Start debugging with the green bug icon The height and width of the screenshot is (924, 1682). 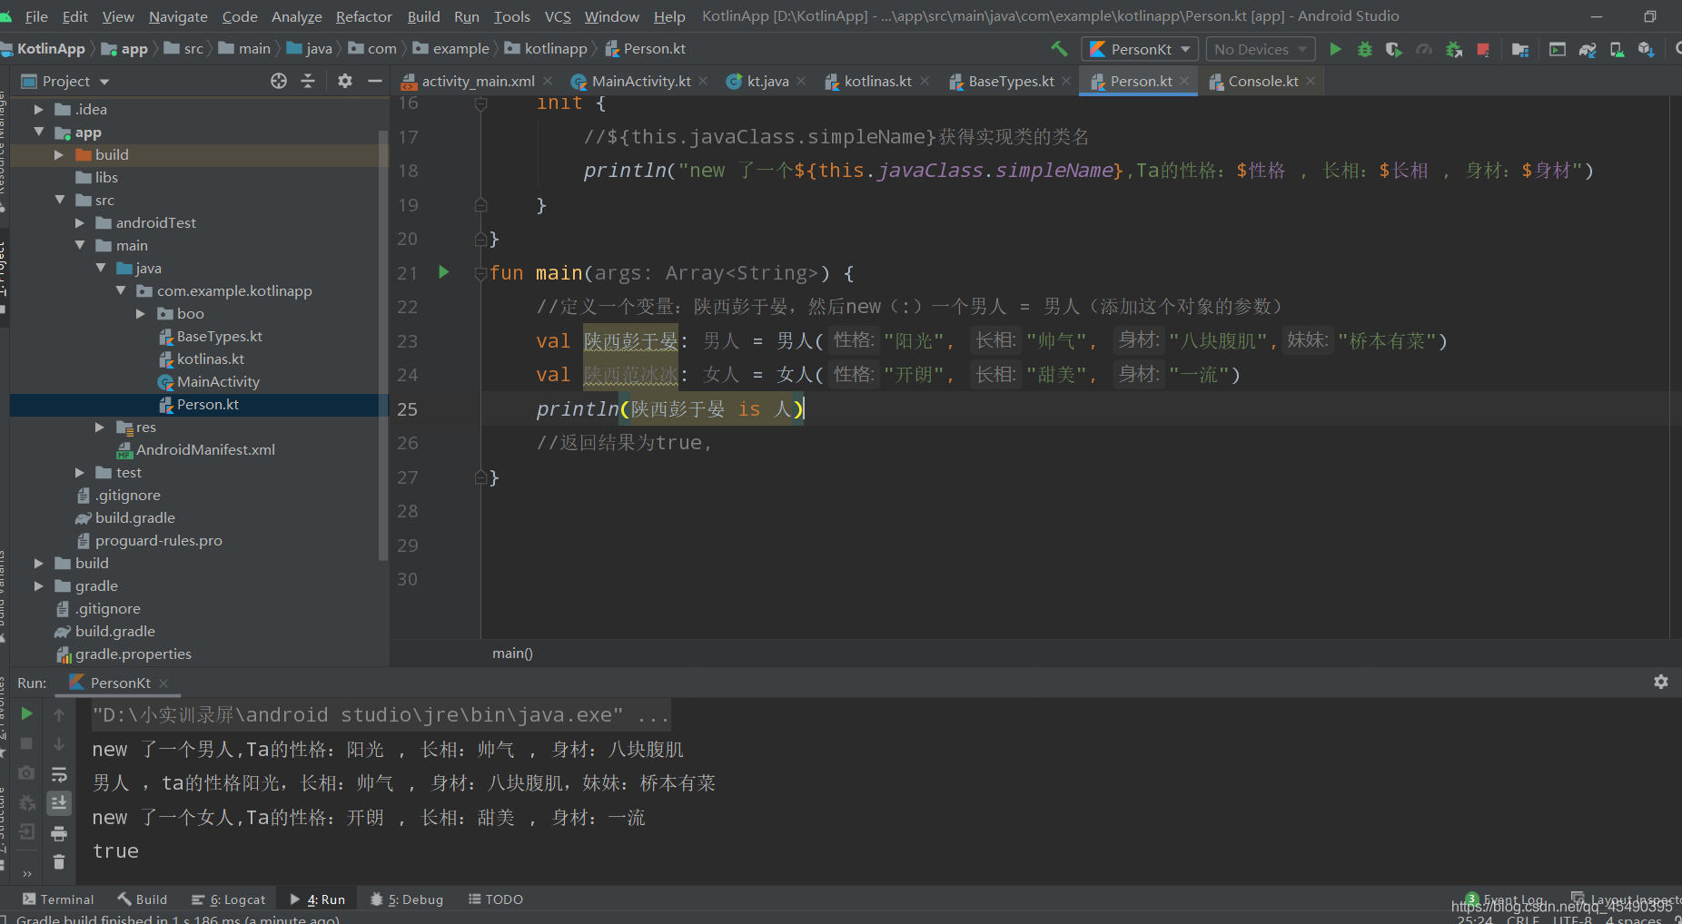point(1364,49)
